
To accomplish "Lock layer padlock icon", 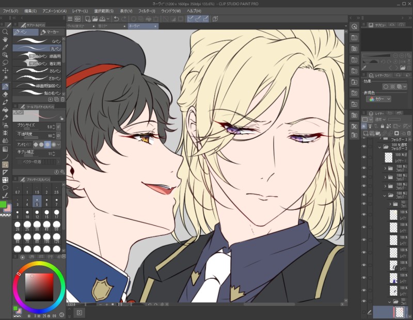I will 382,126.
